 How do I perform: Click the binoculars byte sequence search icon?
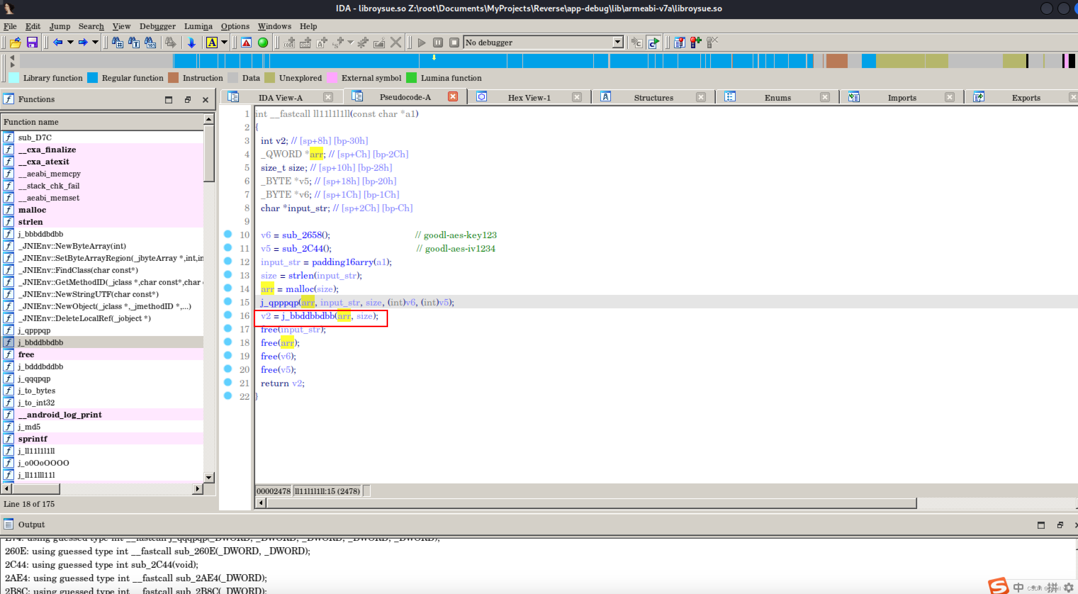point(150,42)
